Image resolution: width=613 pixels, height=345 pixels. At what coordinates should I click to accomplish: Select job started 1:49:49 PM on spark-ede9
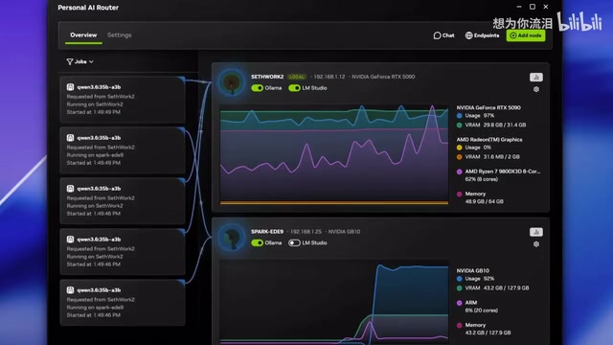pos(123,150)
